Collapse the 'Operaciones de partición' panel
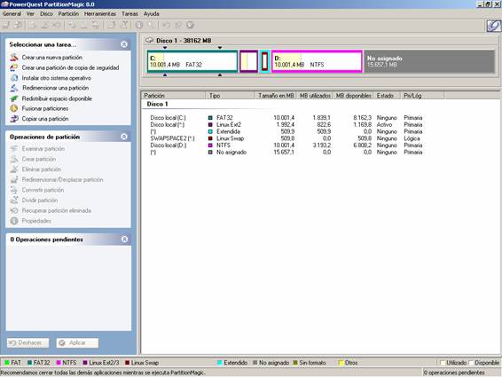 (x=124, y=137)
